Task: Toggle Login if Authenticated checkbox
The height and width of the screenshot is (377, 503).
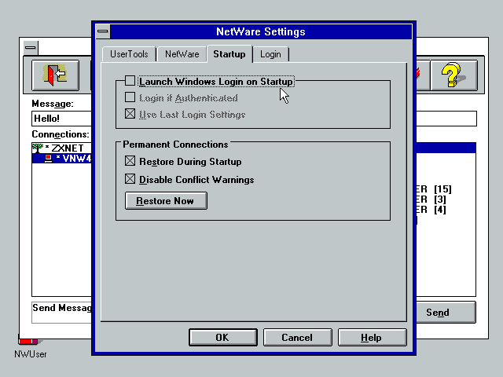Action: (x=130, y=97)
